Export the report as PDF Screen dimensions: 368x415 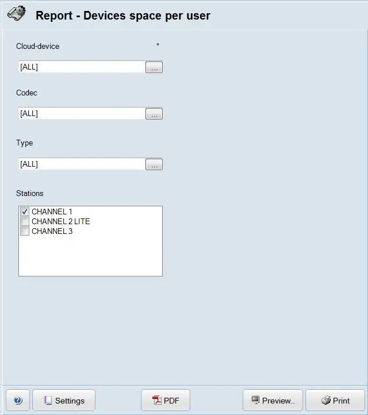[166, 401]
